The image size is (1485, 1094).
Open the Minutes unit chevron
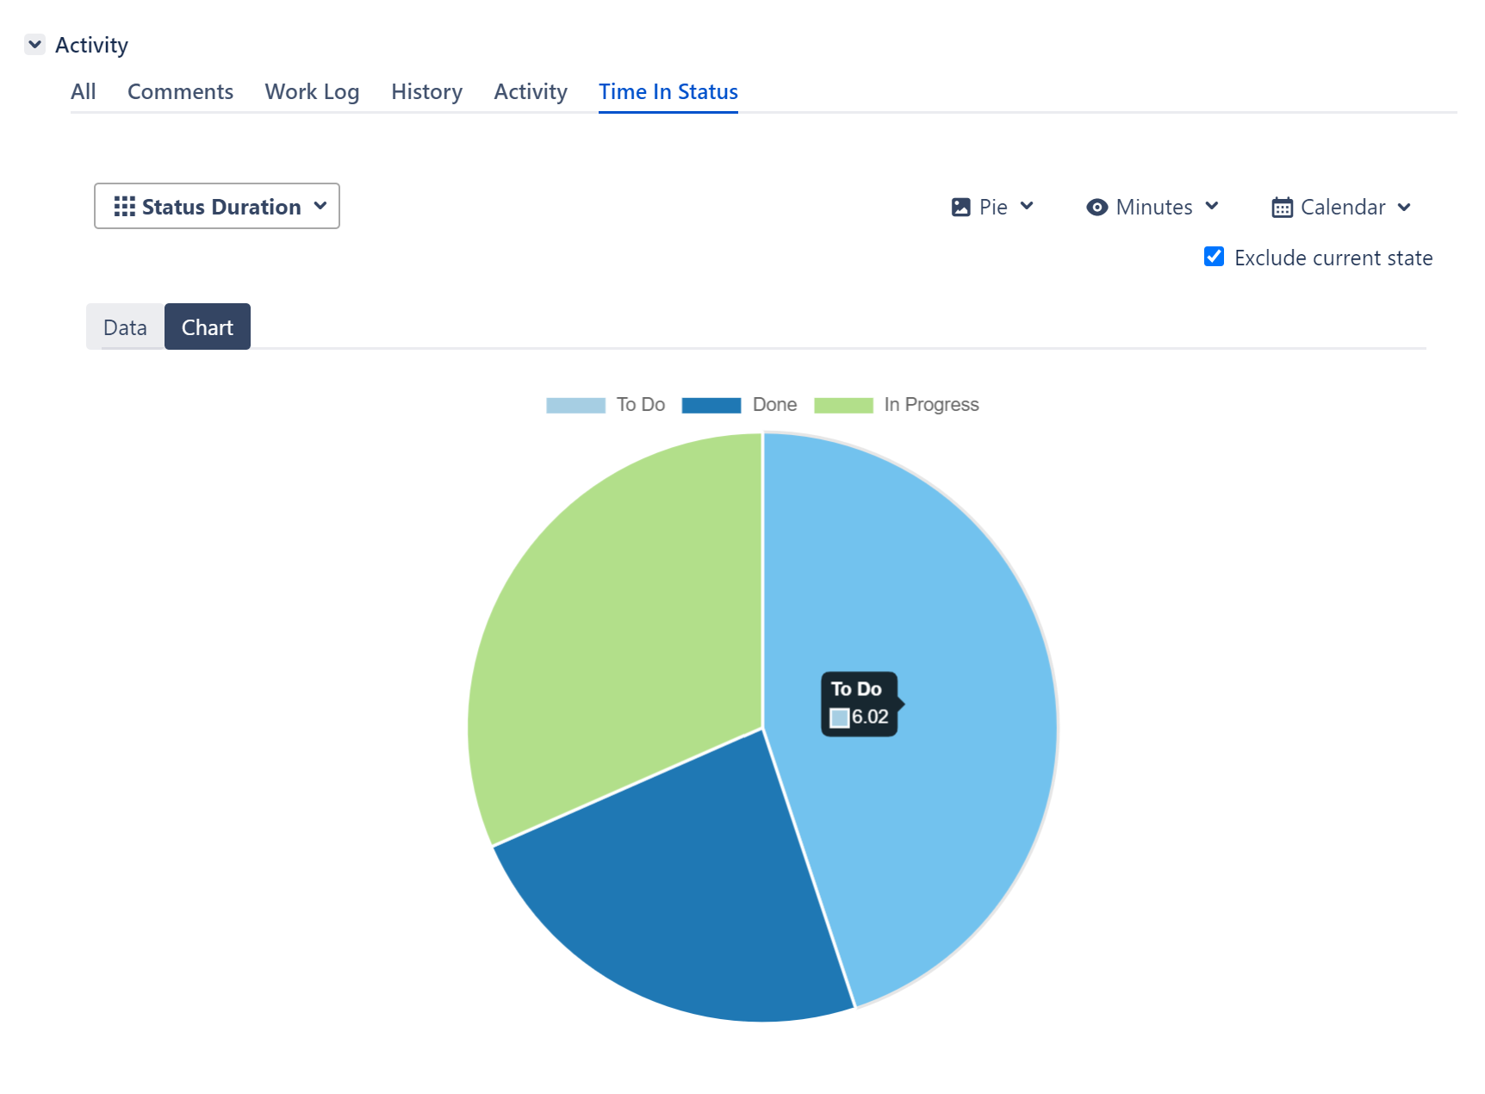1212,207
